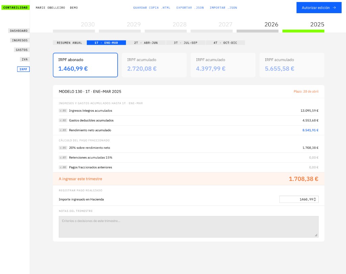
Task: Click DEMO label in header
Action: pos(74,8)
